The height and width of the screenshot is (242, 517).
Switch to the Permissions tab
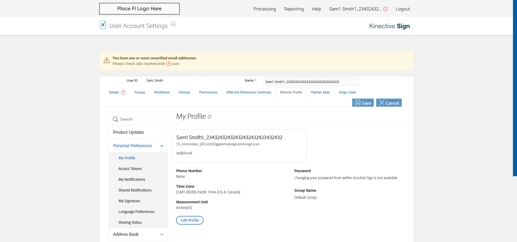pos(208,92)
